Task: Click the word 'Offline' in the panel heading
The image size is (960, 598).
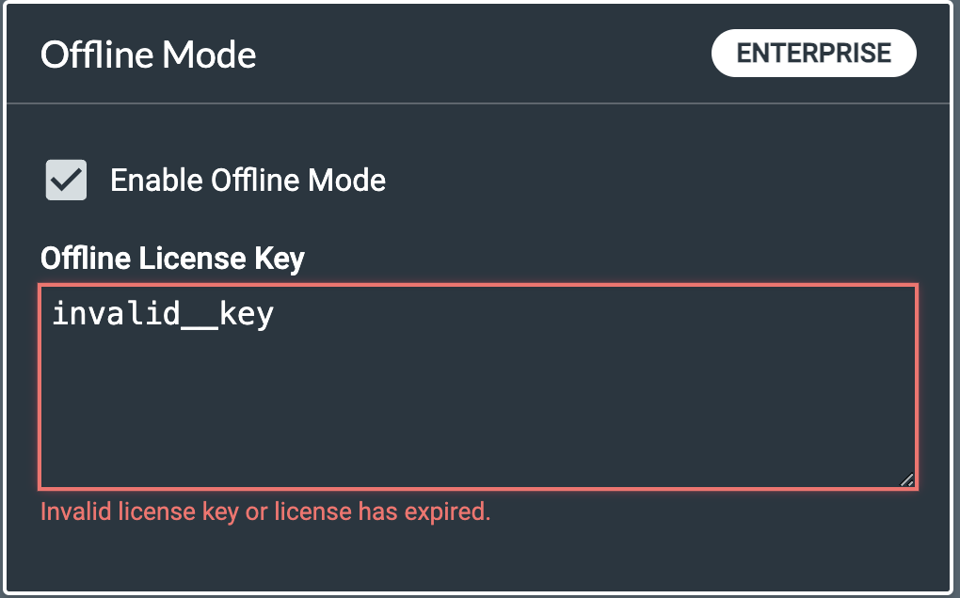Action: tap(97, 55)
